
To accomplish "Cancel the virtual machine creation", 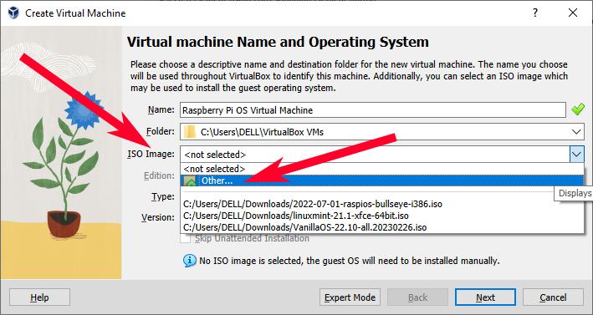I will click(553, 297).
